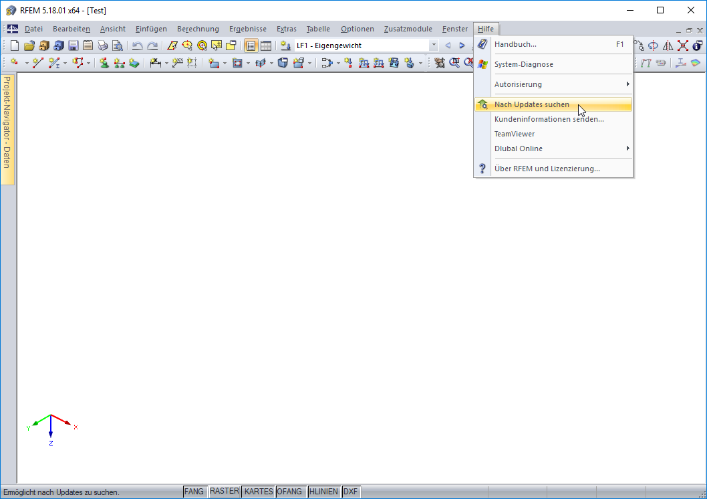Insert a new node with the node tool
The image size is (707, 499).
pos(15,63)
